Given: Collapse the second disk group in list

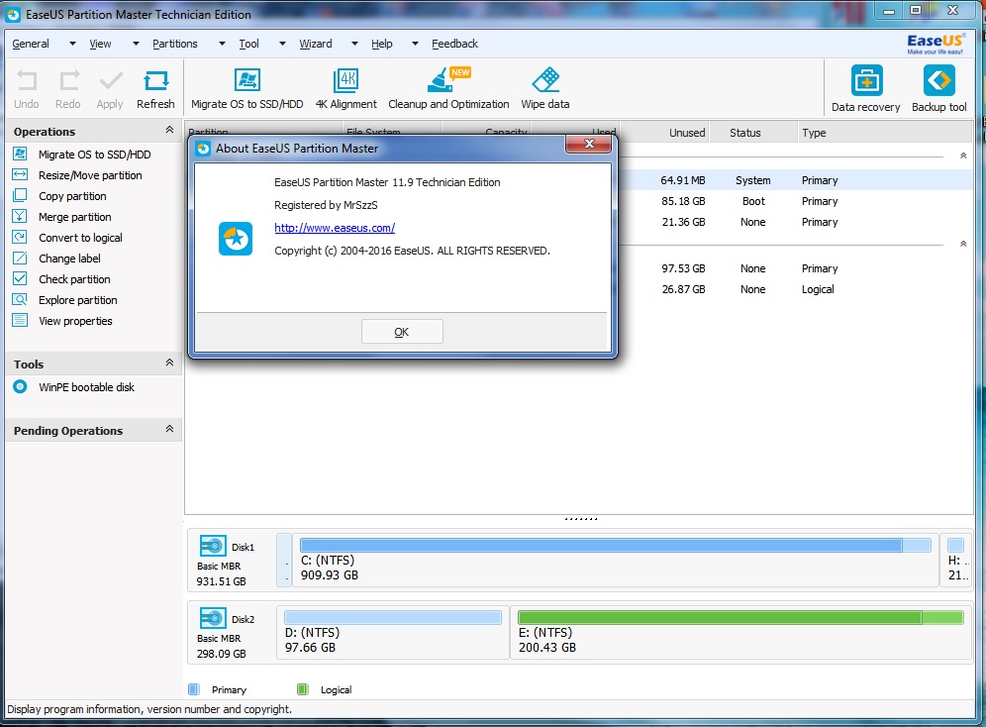Looking at the screenshot, I should point(962,244).
